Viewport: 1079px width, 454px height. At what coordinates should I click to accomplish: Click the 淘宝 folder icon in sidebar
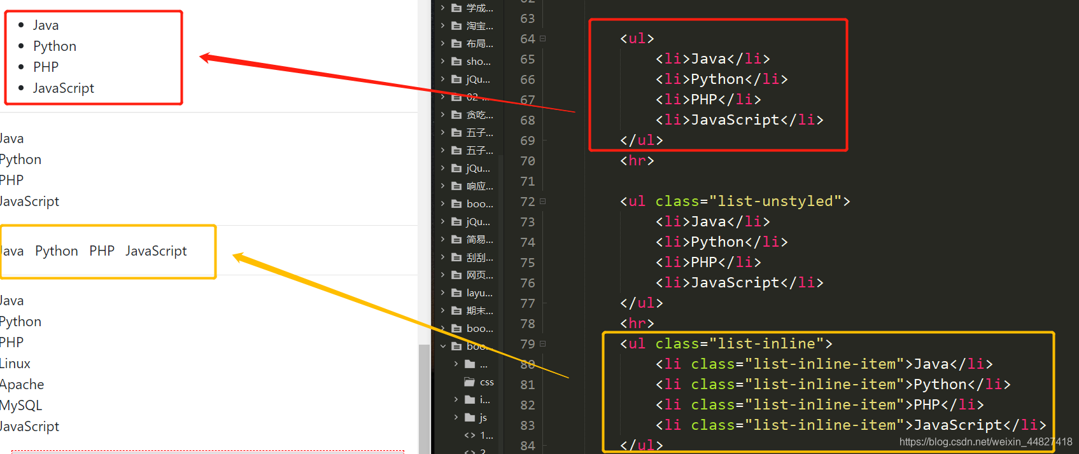click(456, 26)
